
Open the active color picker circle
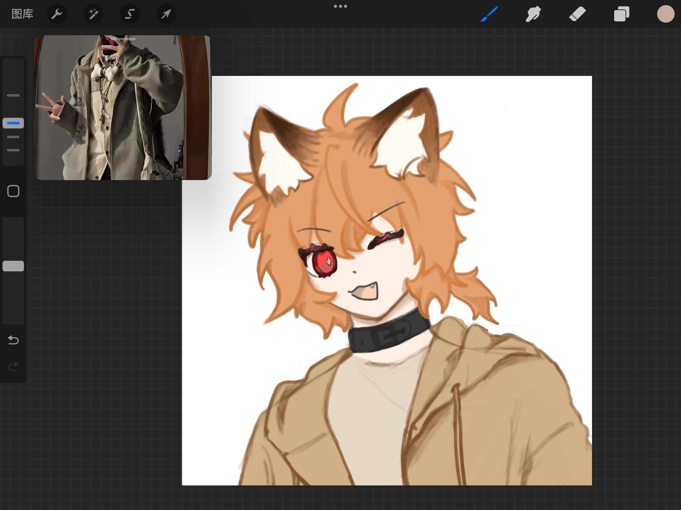tap(666, 14)
